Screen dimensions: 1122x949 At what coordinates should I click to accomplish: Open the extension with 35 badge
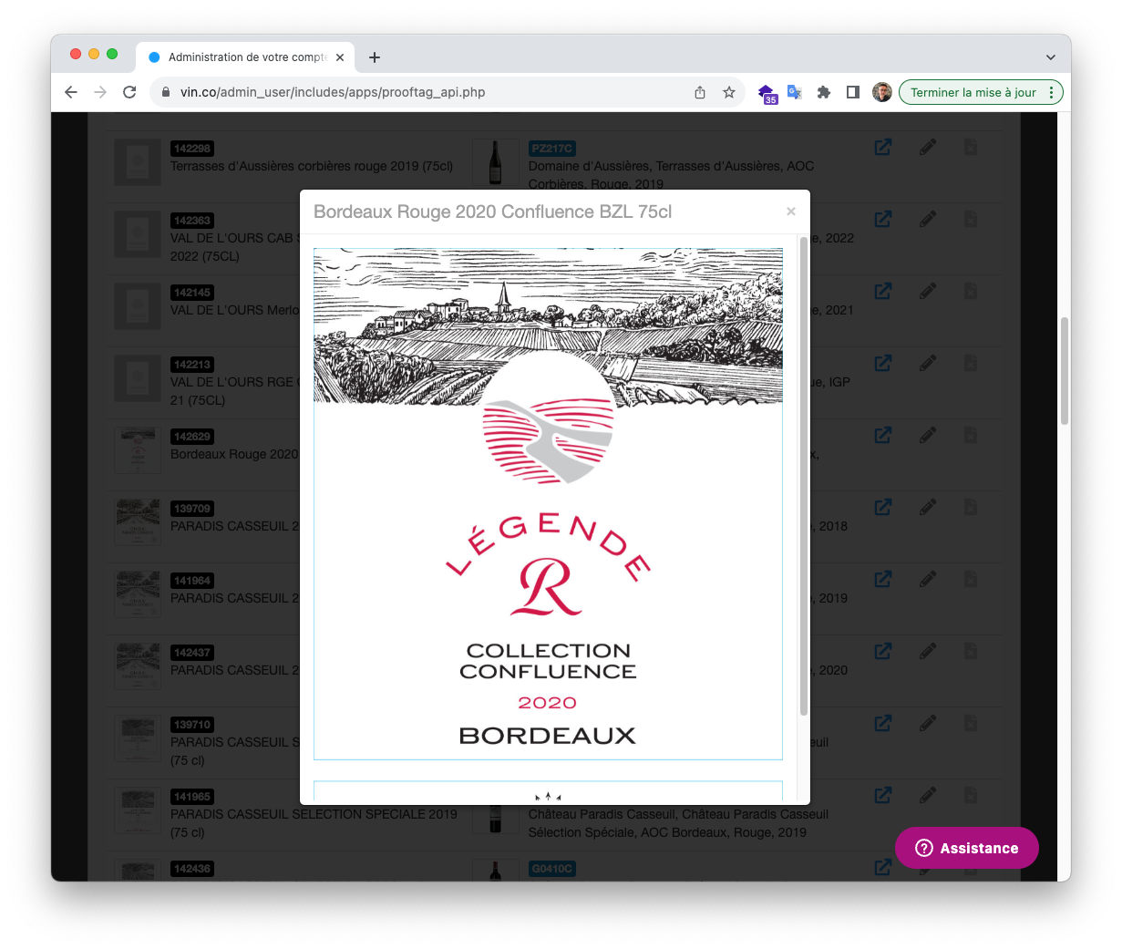pos(767,93)
